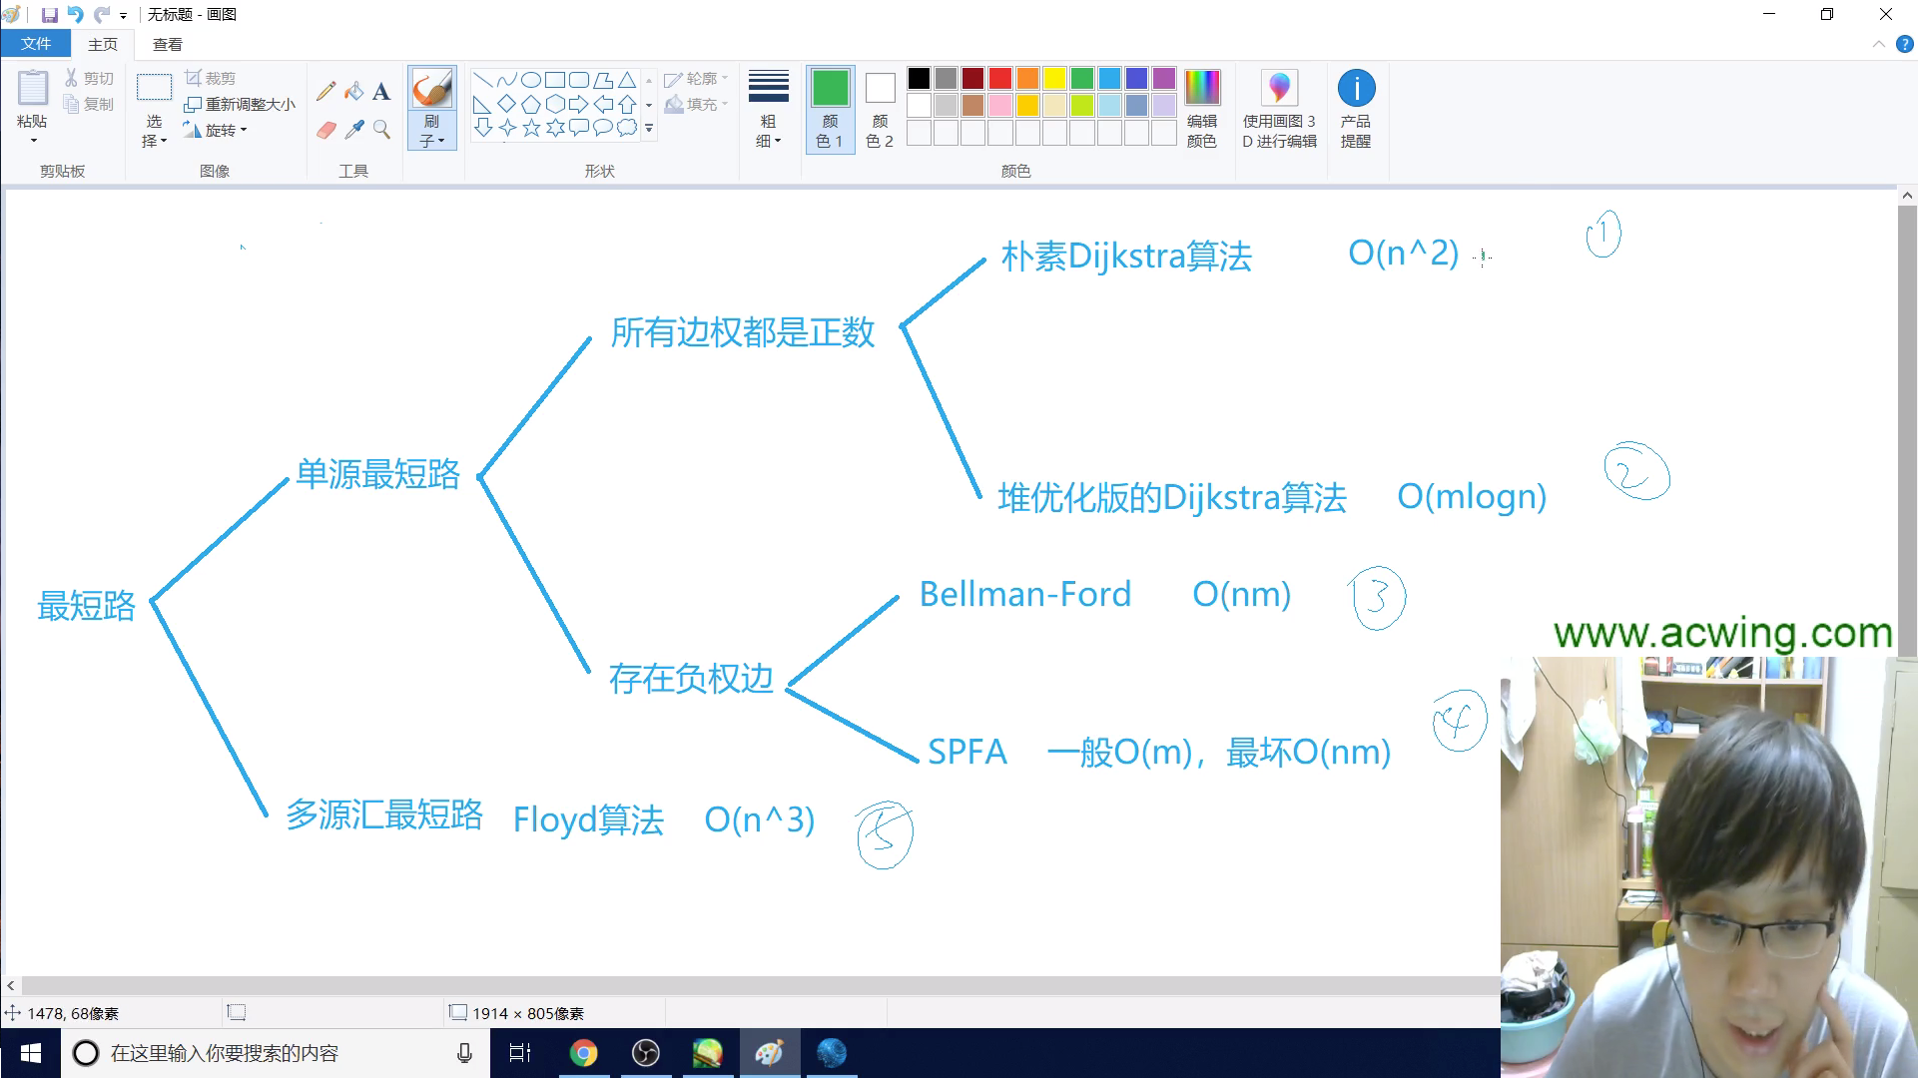The image size is (1918, 1078).
Task: Open the Brushes dropdown
Action: (431, 133)
